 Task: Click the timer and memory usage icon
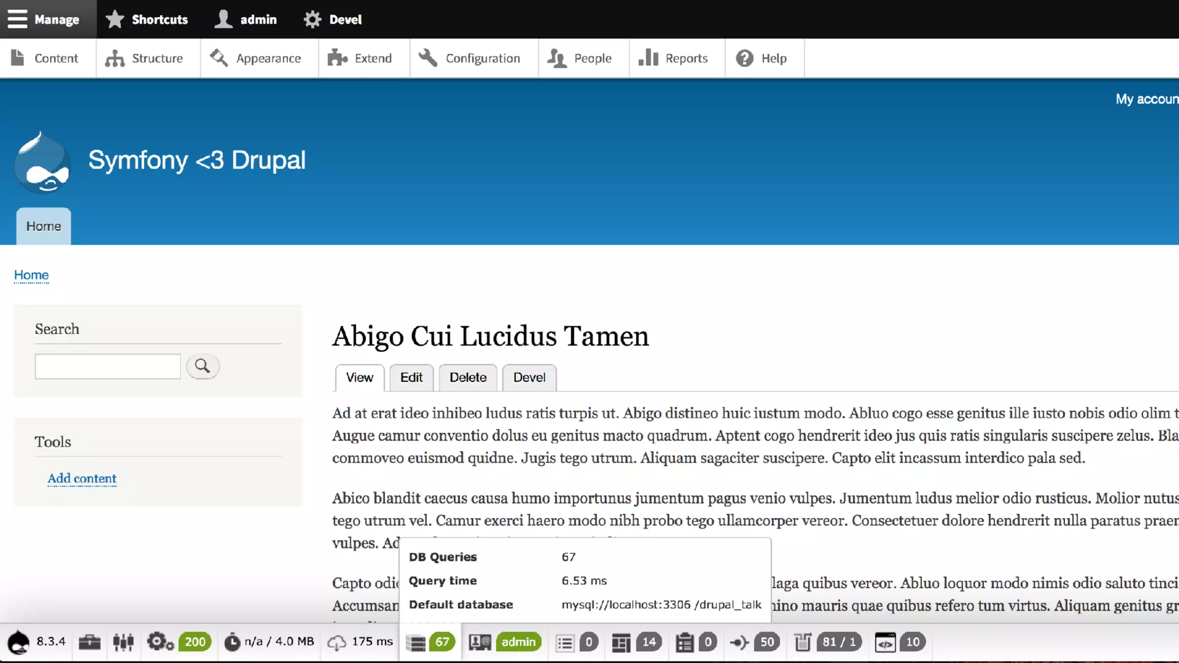point(233,642)
